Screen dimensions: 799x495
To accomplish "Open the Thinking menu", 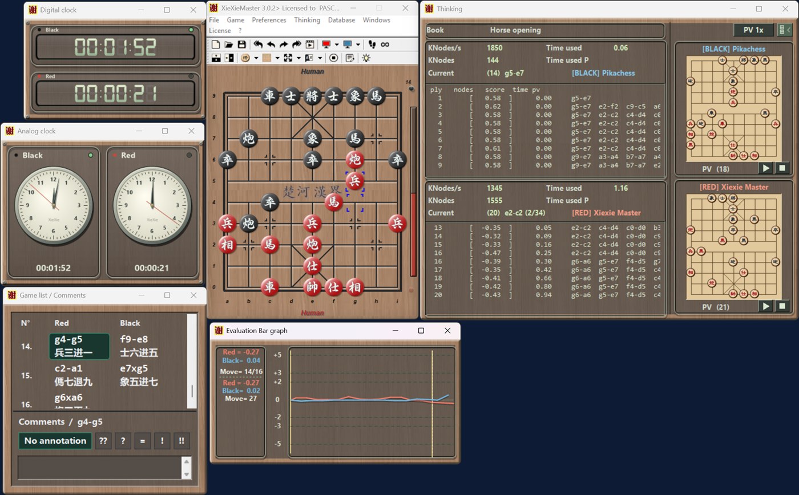I will coord(307,20).
